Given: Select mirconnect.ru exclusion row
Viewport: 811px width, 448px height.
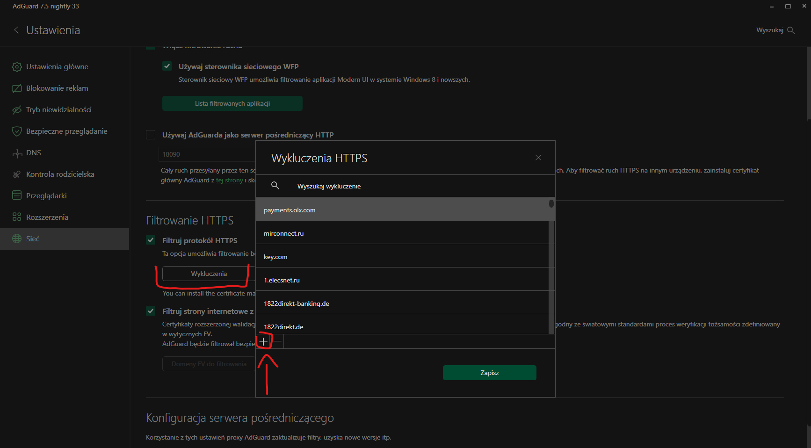Looking at the screenshot, I should [x=402, y=232].
